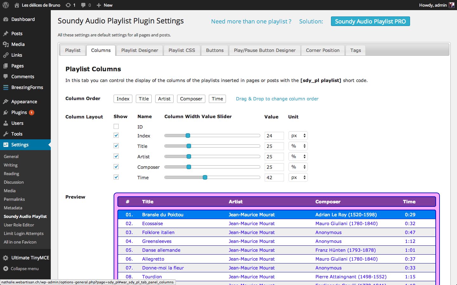Open User Role Editor link
Screen dimensions: 457x285
19,225
